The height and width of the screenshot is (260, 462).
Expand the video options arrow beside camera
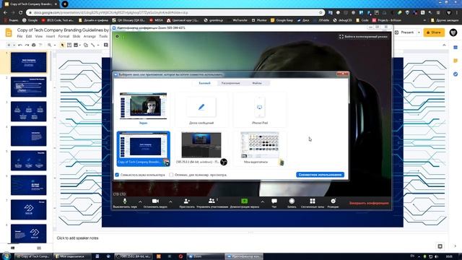[170, 201]
